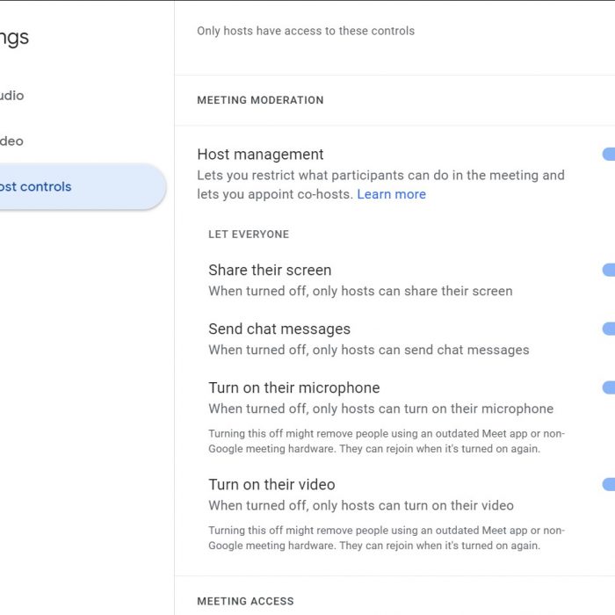Toggle the Host management switch
Viewport: 615px width, 615px height.
(x=609, y=154)
